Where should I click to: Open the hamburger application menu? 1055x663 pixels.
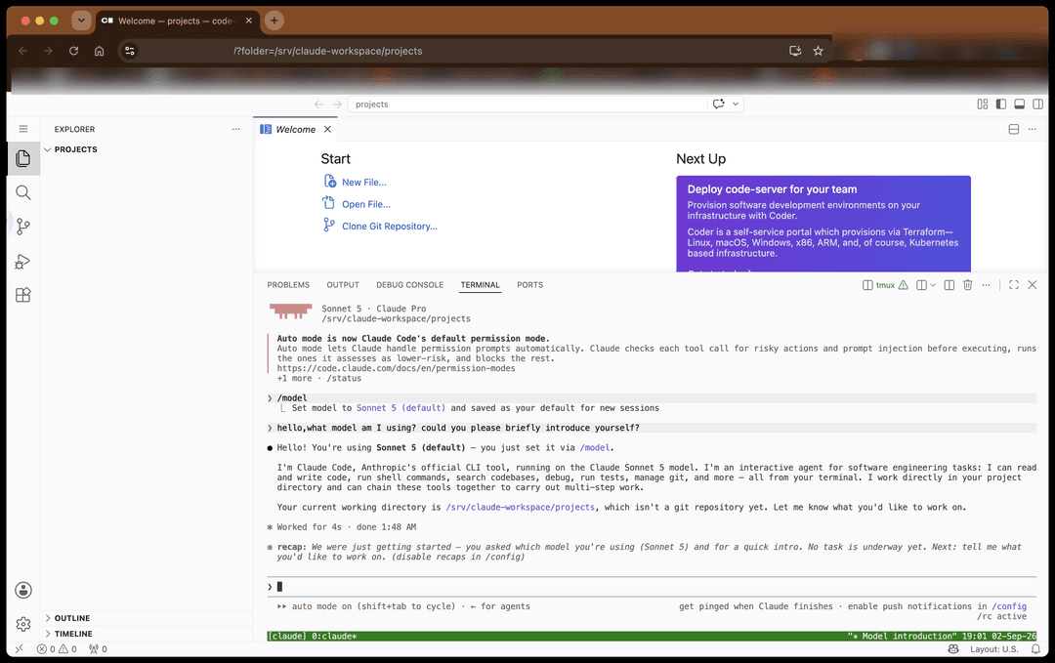pos(22,129)
